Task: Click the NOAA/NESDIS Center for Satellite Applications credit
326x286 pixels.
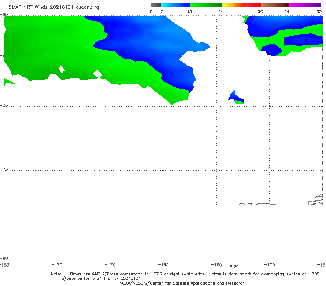Action: [182, 283]
